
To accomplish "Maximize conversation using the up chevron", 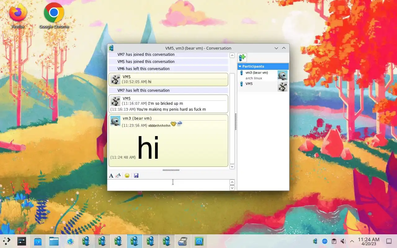I will (283, 48).
